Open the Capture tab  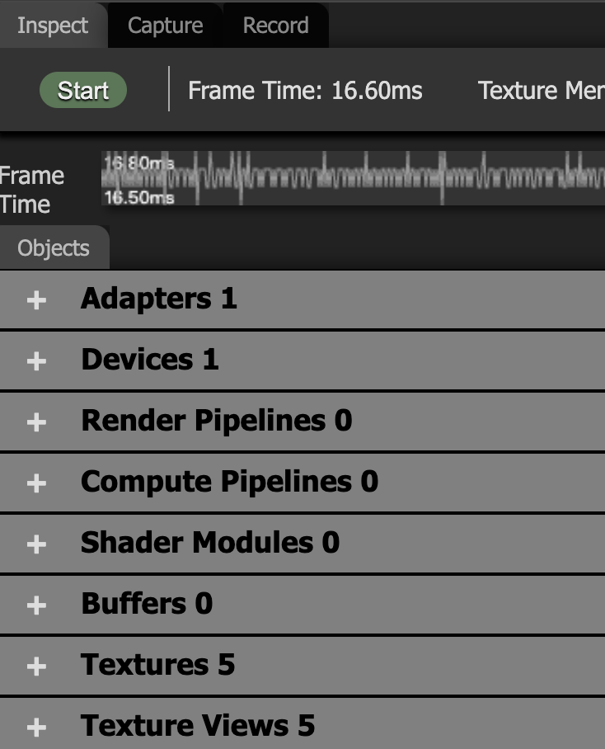click(165, 26)
